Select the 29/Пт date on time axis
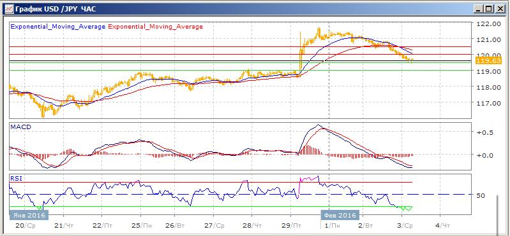Image resolution: width=510 pixels, height=236 pixels. pyautogui.click(x=292, y=225)
